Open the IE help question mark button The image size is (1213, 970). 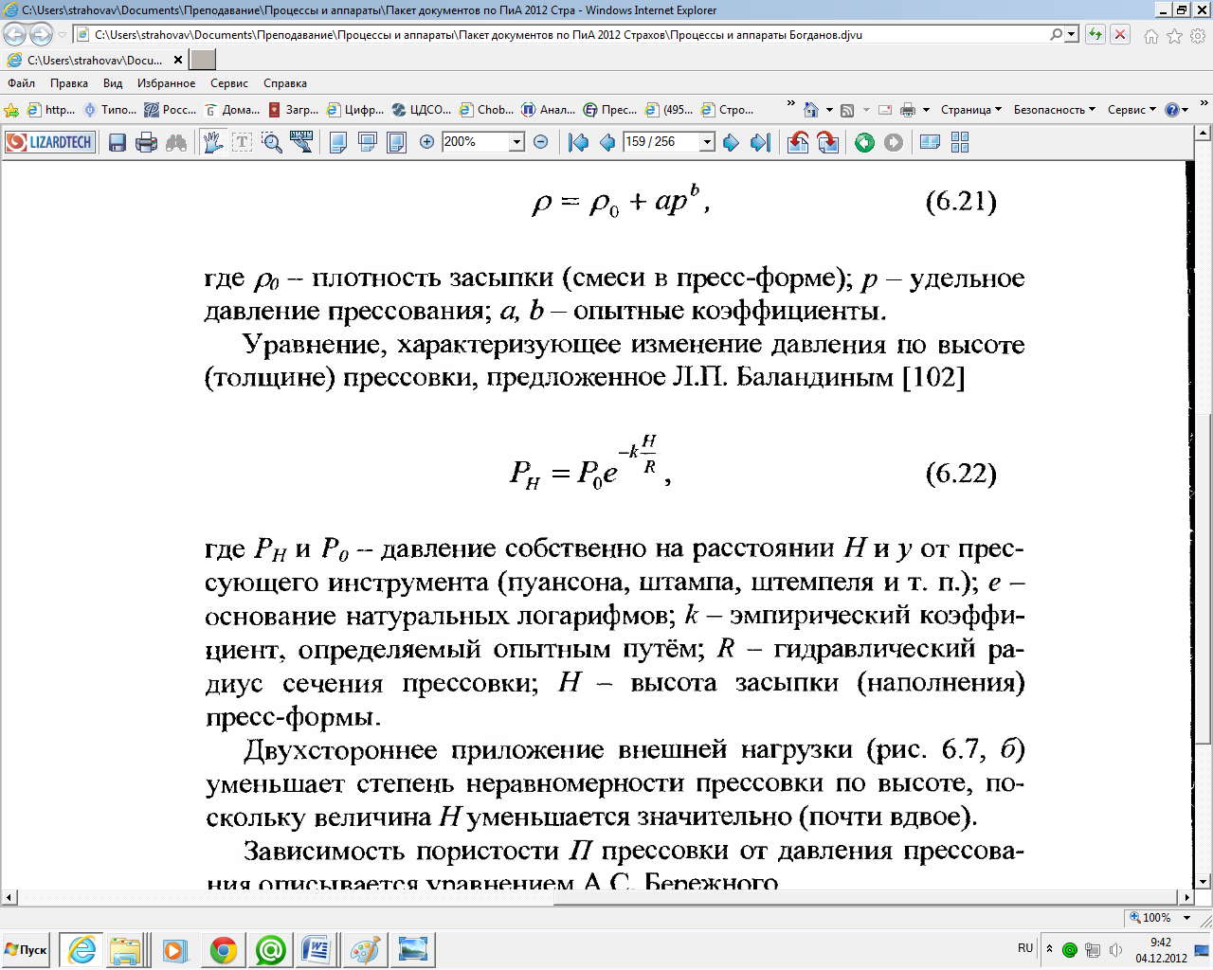(x=1173, y=110)
